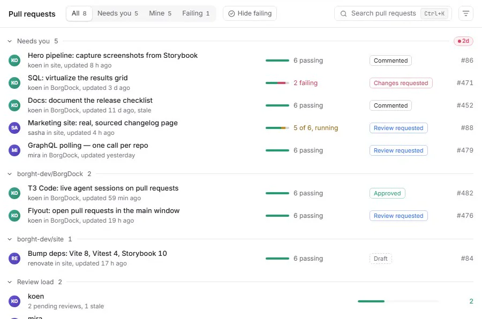Click the '5 of 6, running' status

tap(315, 128)
